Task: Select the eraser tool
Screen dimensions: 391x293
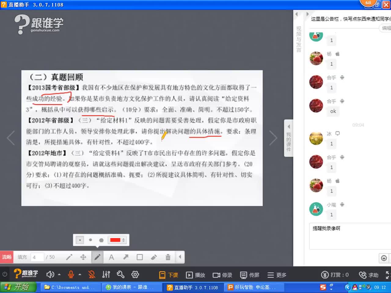Action: coord(154,257)
